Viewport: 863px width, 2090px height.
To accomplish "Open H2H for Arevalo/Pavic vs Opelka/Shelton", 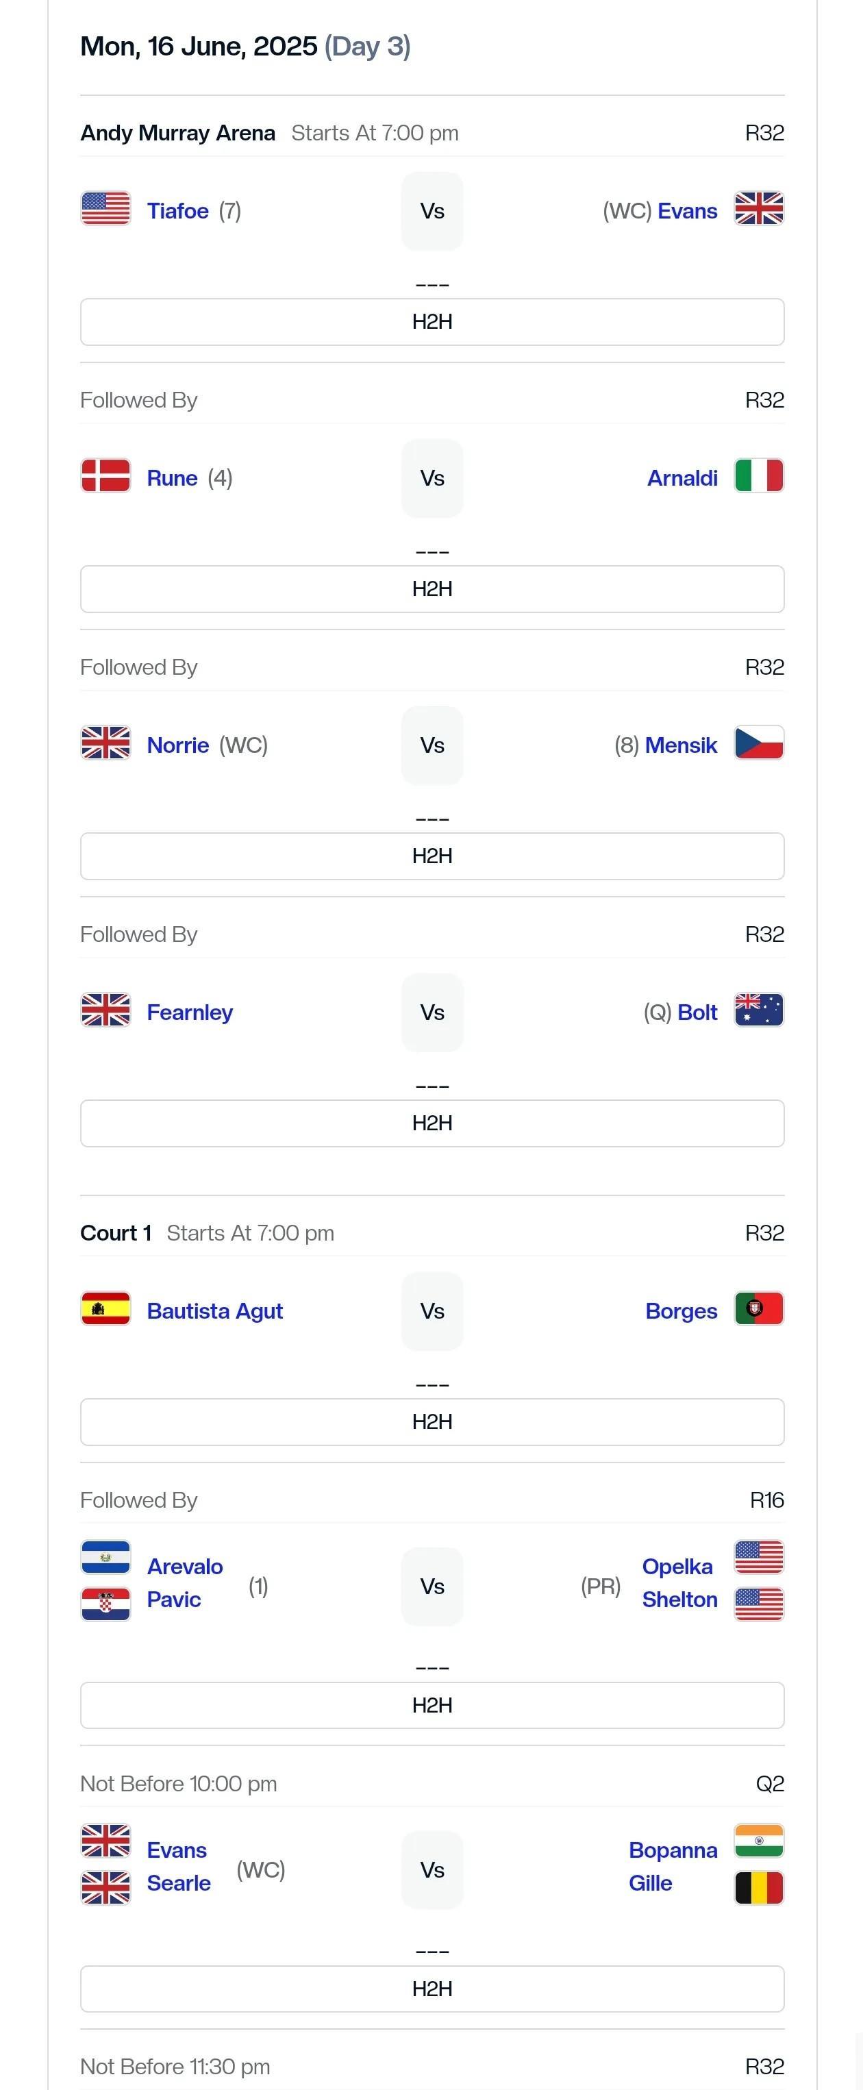I will 432,1706.
